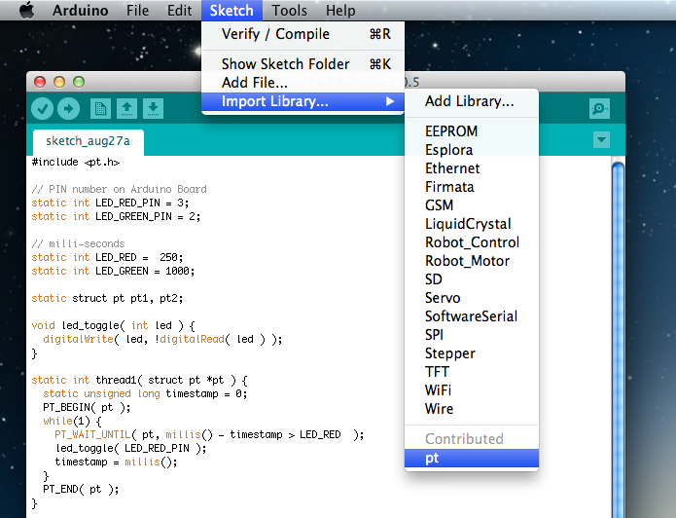Choose Add Library... in submenu
The image size is (676, 518).
(x=472, y=101)
